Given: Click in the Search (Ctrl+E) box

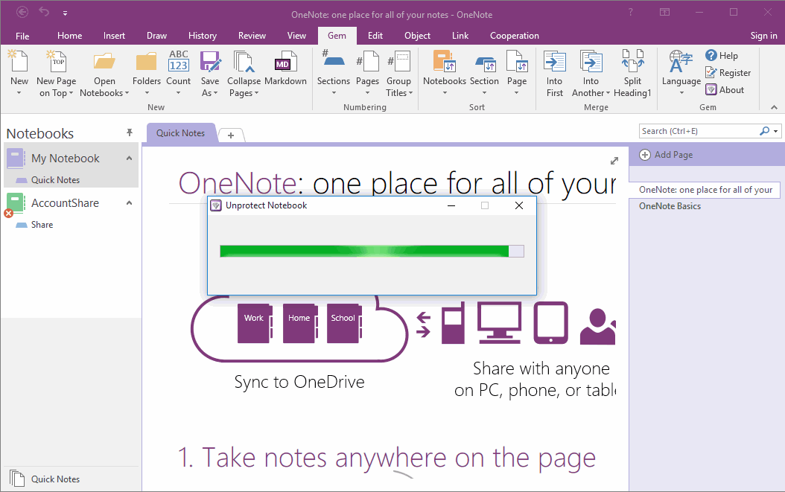Looking at the screenshot, I should point(699,131).
